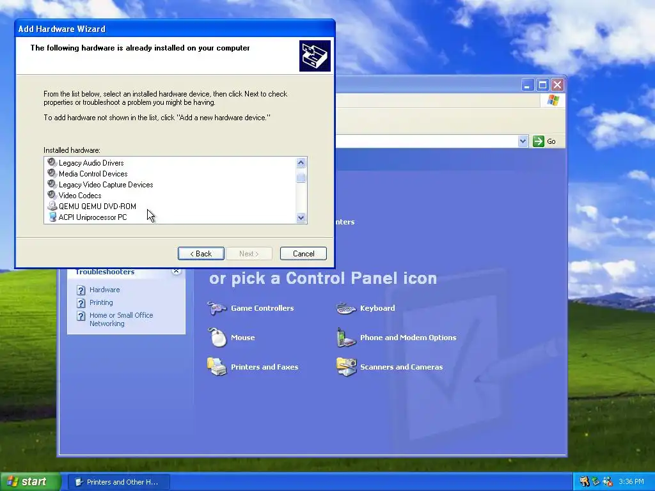Go back in the Add Hardware Wizard
Image resolution: width=655 pixels, height=491 pixels.
point(201,253)
